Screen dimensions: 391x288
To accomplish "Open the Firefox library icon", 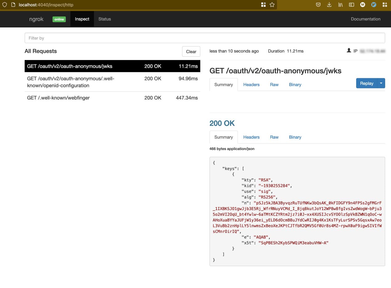I will click(340, 5).
